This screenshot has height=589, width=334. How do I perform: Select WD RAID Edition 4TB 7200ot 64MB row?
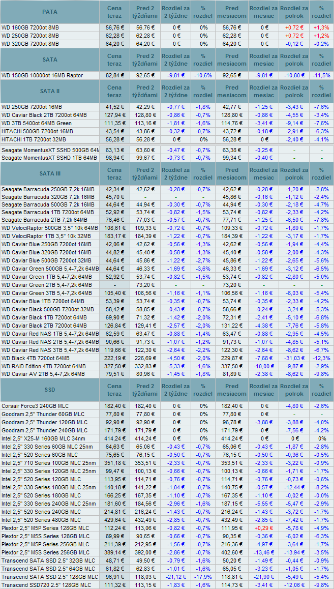point(44,366)
